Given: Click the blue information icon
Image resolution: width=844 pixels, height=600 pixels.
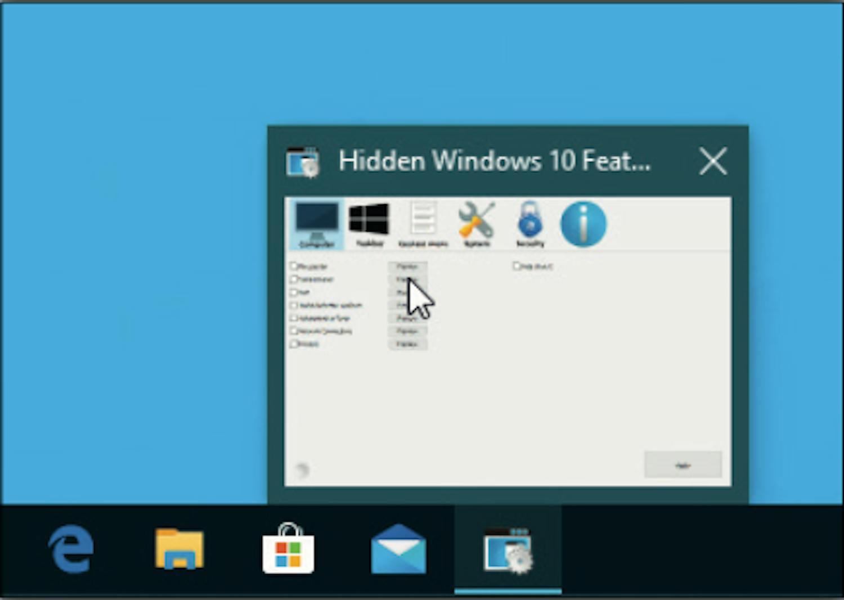Looking at the screenshot, I should coord(583,224).
